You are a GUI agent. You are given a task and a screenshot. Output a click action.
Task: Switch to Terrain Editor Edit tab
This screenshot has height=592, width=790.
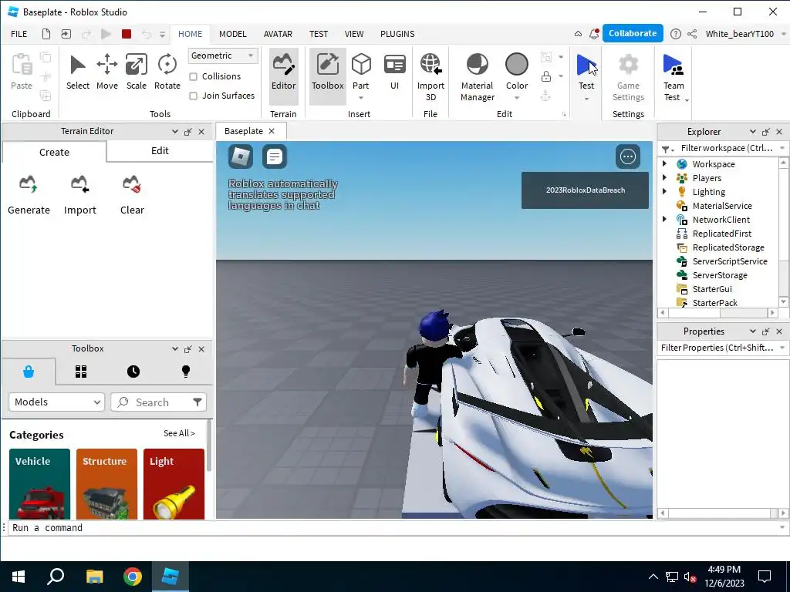coord(160,151)
